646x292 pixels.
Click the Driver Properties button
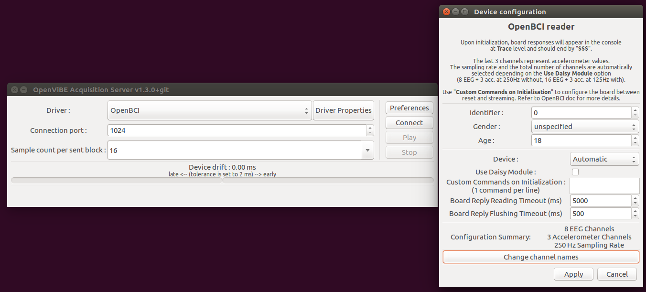tap(343, 110)
